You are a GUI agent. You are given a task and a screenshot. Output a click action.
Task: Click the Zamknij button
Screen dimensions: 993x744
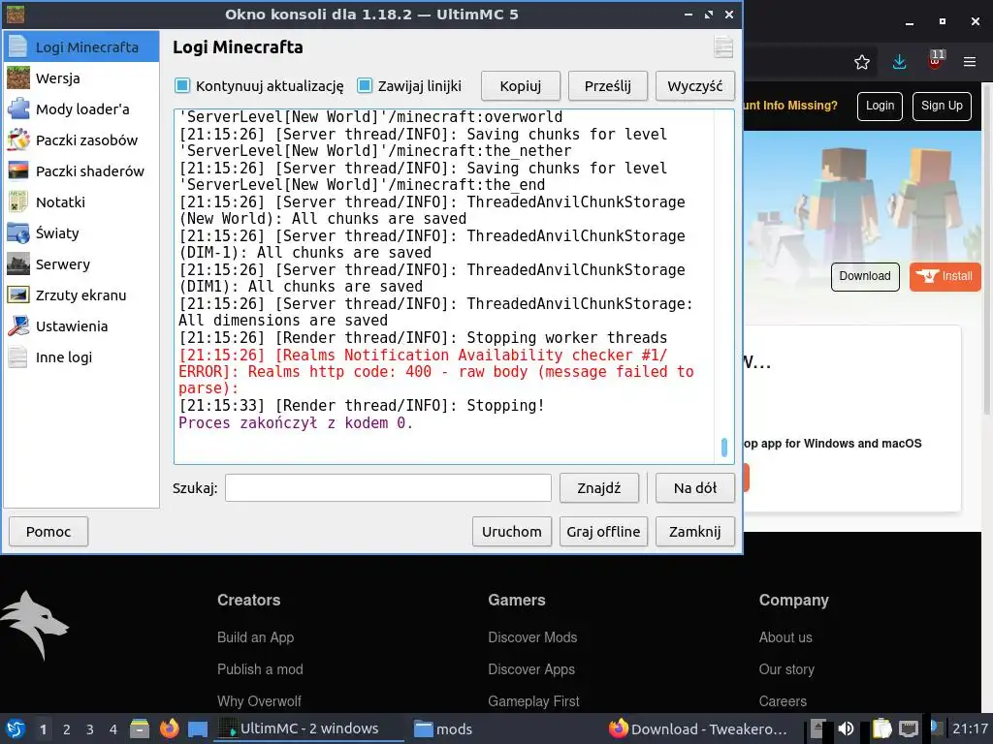point(694,532)
